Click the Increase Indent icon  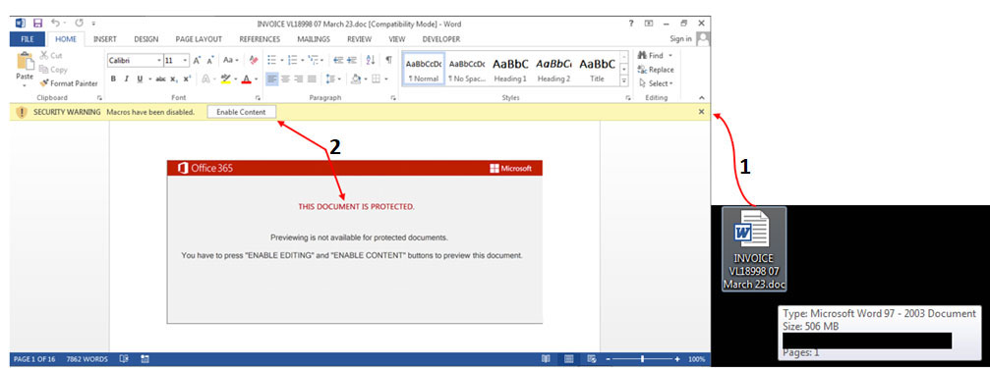pos(351,61)
